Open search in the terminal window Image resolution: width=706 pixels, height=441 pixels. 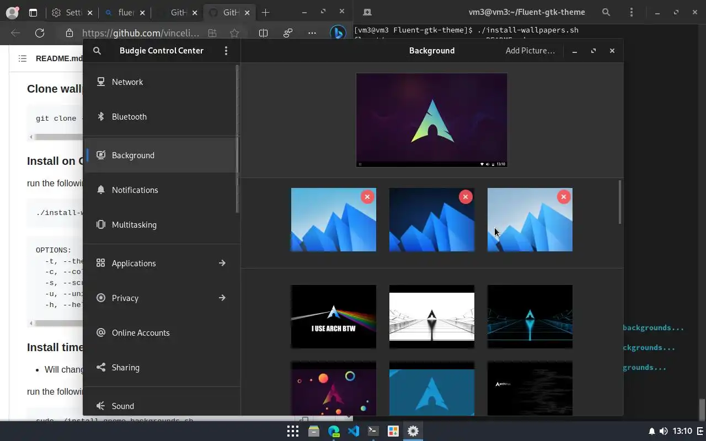coord(606,12)
